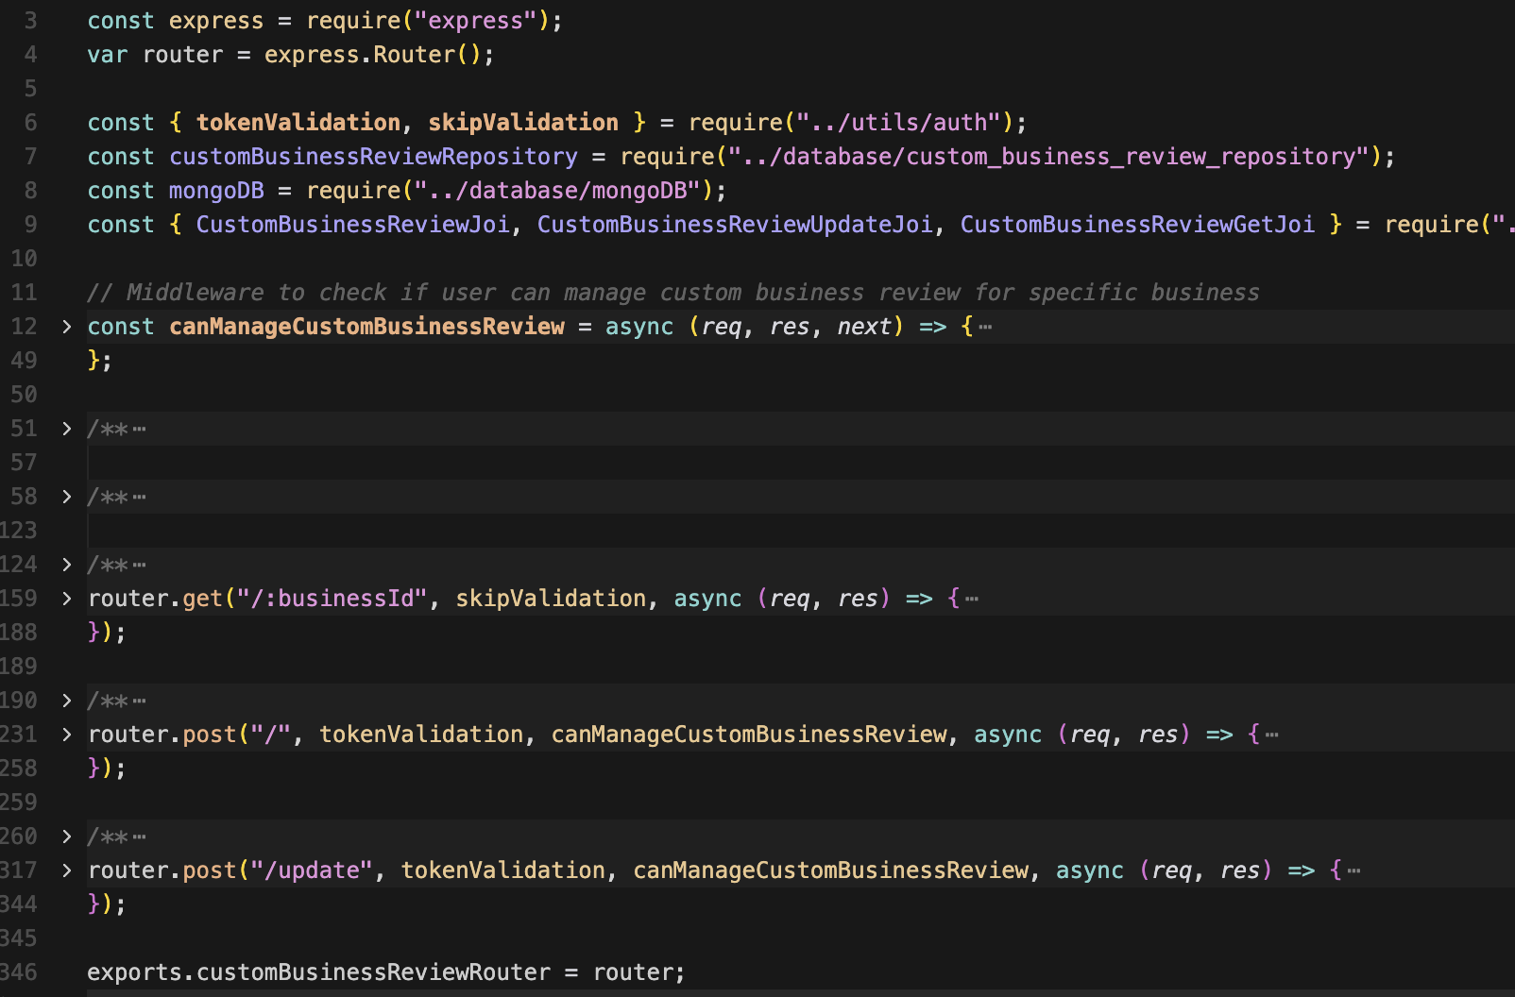Place cursor on tokenValidation in the line 6 import

298,123
